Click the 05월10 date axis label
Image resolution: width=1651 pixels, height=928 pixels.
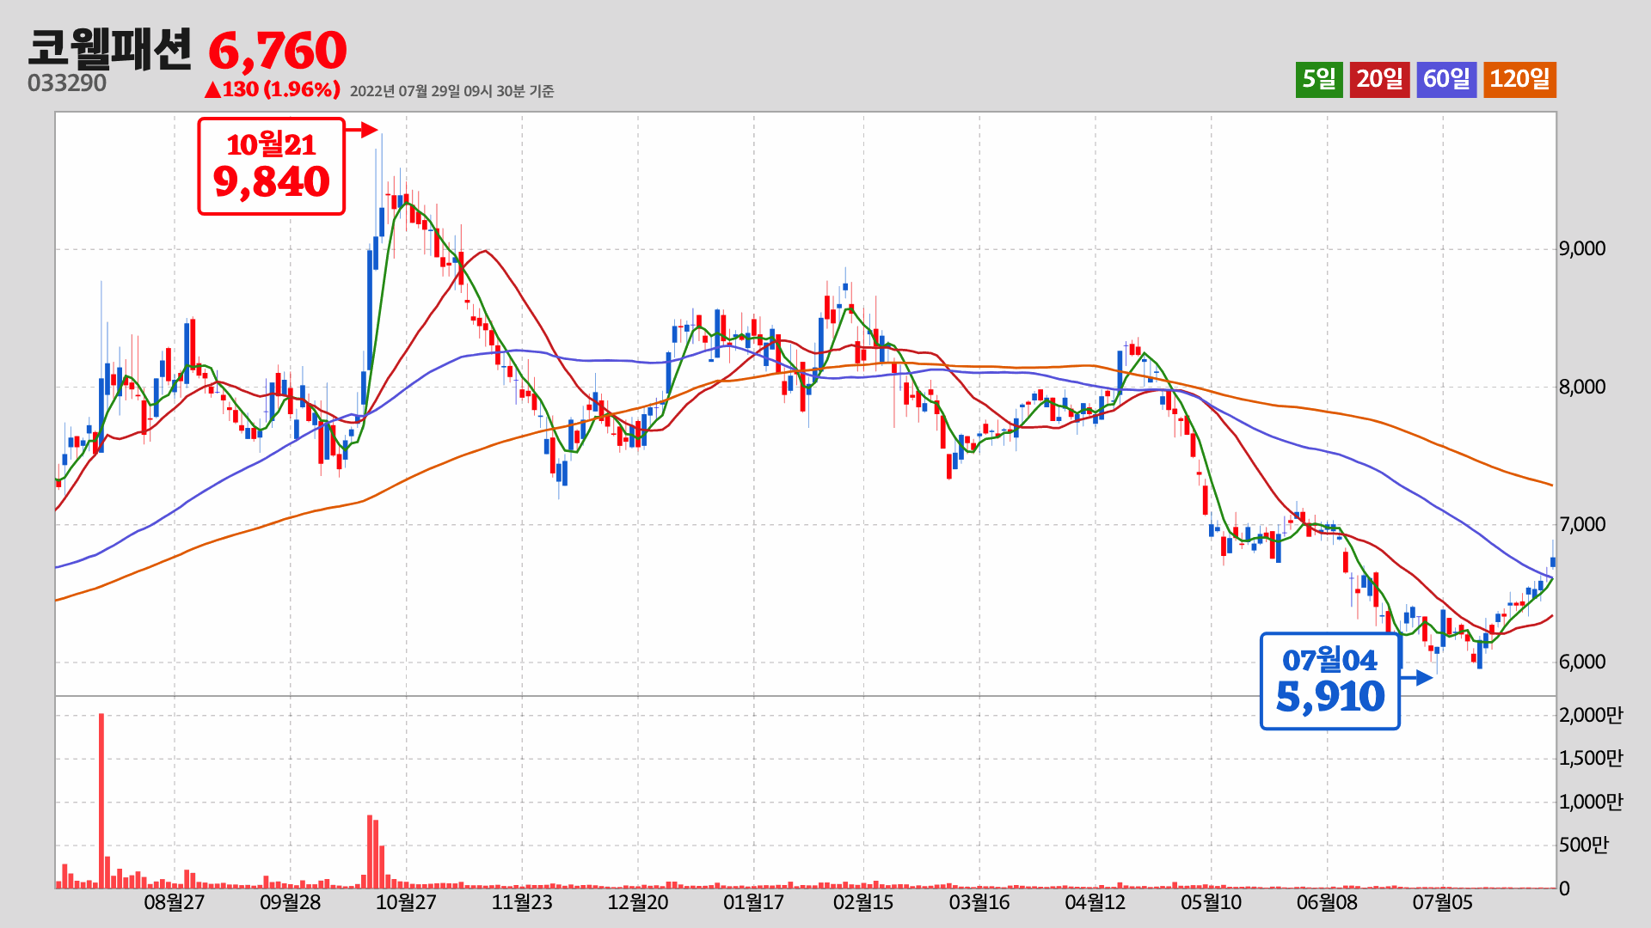click(x=1211, y=903)
